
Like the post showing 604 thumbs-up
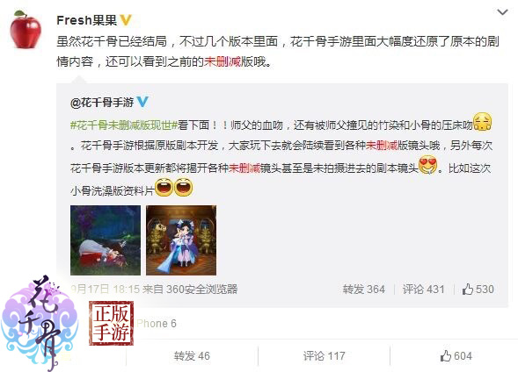pos(456,356)
